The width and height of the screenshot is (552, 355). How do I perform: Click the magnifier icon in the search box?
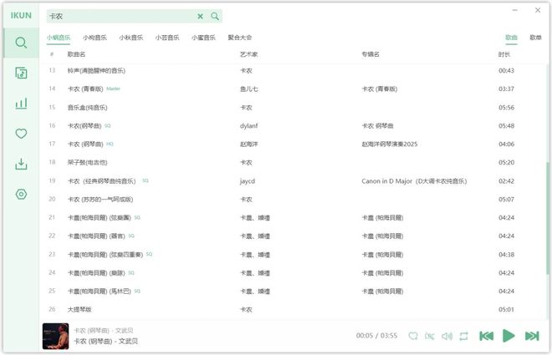(215, 16)
